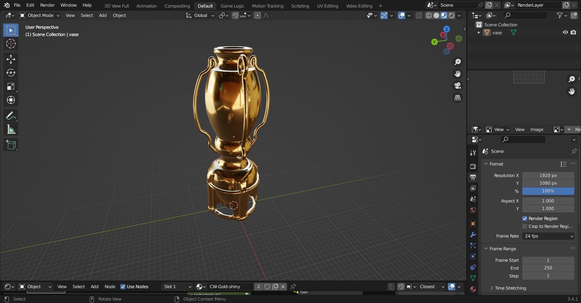
Task: Toggle viewport overlays button
Action: [402, 15]
